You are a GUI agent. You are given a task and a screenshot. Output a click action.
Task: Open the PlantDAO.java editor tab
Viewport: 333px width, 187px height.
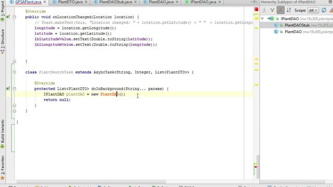[161, 2]
